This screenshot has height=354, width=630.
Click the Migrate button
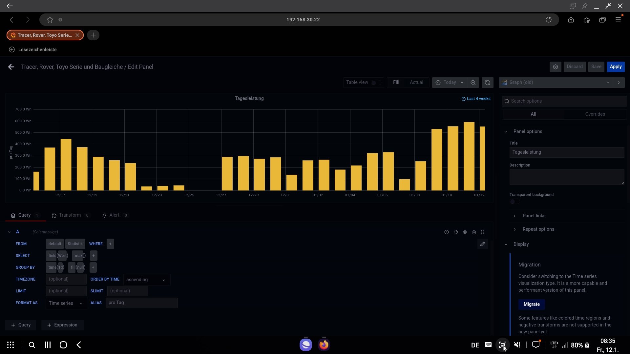click(531, 304)
